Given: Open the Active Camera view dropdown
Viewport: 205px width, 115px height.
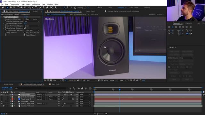Looking at the screenshot, I should [x=110, y=80].
